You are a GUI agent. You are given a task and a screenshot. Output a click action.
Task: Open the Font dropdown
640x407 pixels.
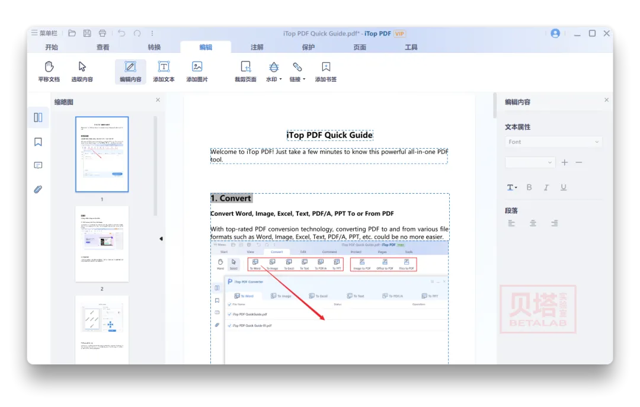pyautogui.click(x=553, y=142)
